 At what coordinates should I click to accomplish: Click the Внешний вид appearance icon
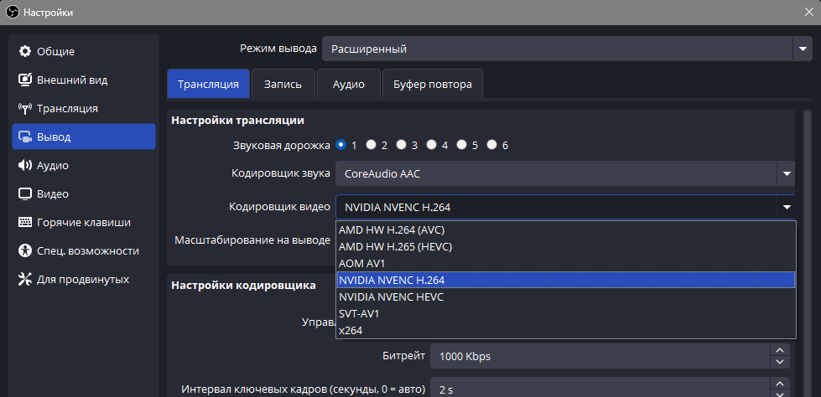point(25,80)
